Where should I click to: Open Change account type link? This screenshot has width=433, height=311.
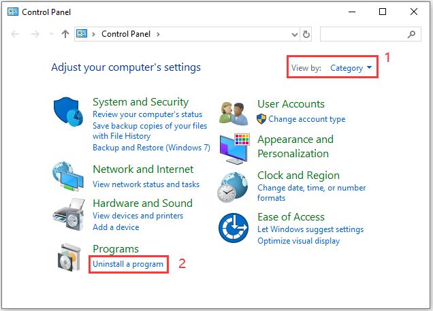pyautogui.click(x=307, y=119)
